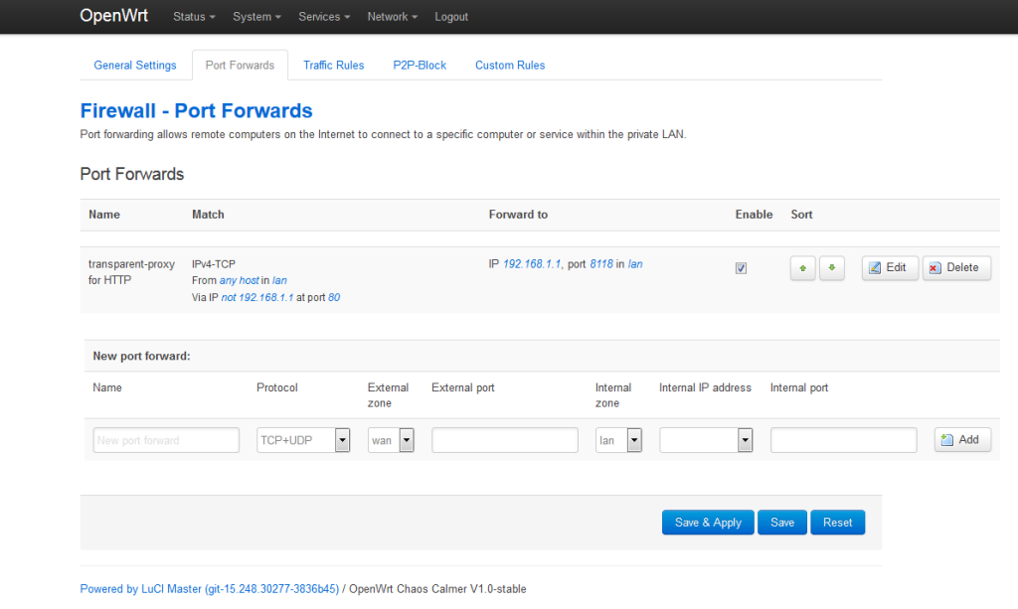
Task: Expand the Internal IP address dropdown
Action: pos(742,440)
